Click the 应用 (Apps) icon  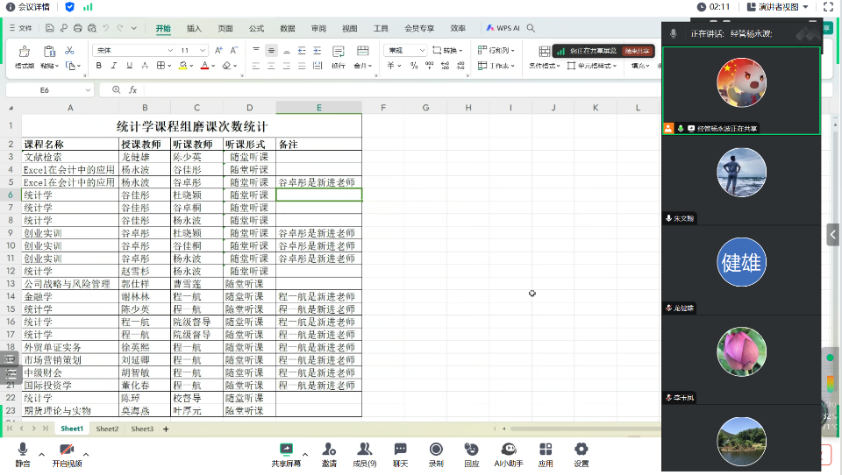[x=546, y=453]
